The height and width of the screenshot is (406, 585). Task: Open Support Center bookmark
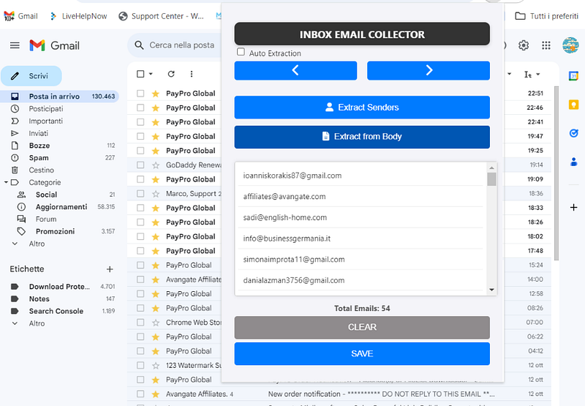161,16
